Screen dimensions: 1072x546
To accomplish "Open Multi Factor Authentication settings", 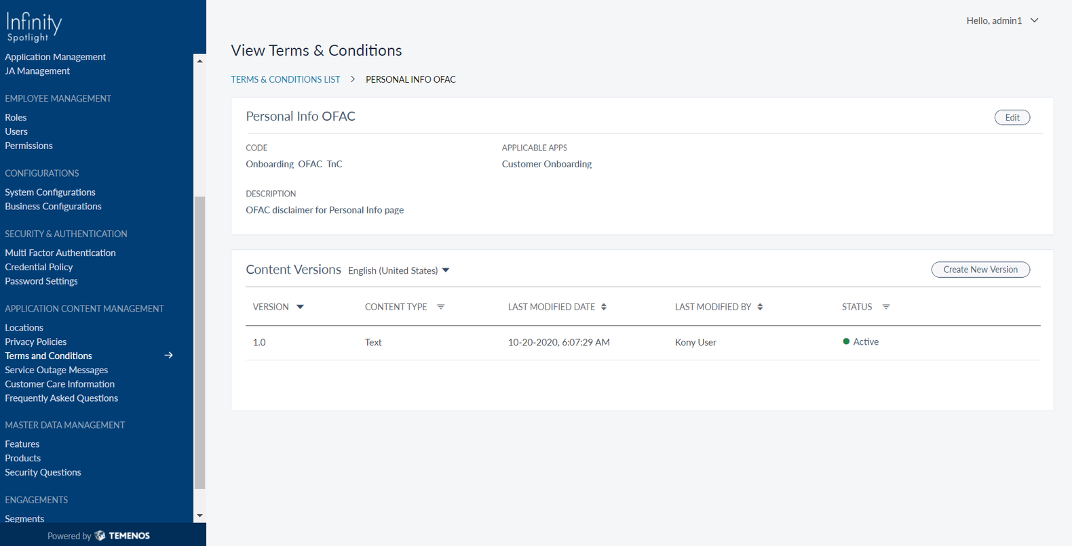I will point(60,253).
